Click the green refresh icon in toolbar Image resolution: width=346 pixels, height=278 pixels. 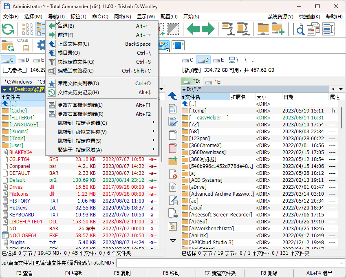[8, 29]
